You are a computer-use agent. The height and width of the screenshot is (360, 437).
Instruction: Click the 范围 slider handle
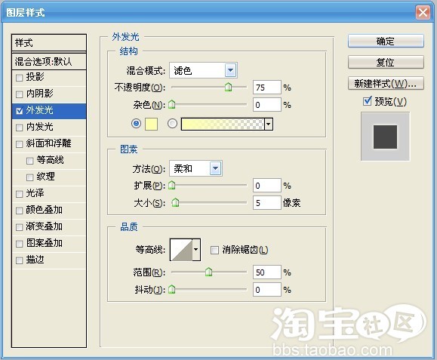208,272
